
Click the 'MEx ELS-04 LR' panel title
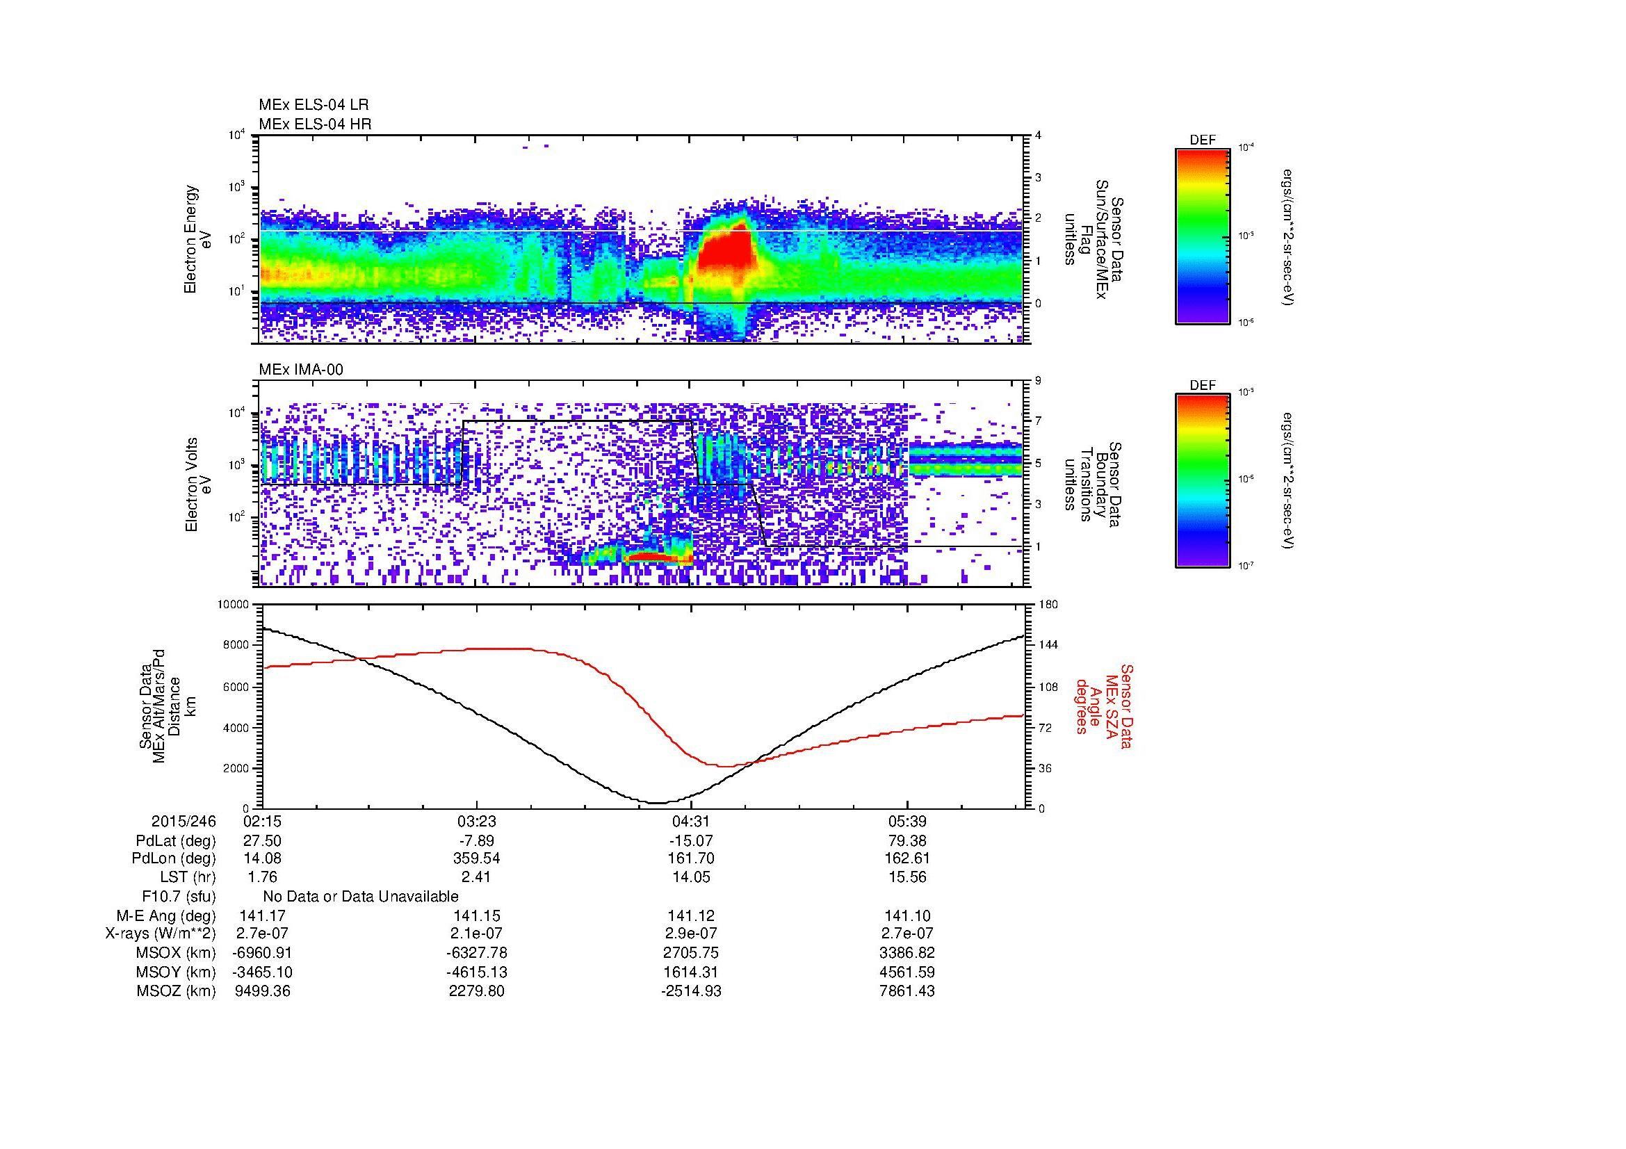(314, 105)
